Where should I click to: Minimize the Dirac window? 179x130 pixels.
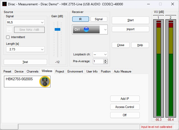point(148,4)
